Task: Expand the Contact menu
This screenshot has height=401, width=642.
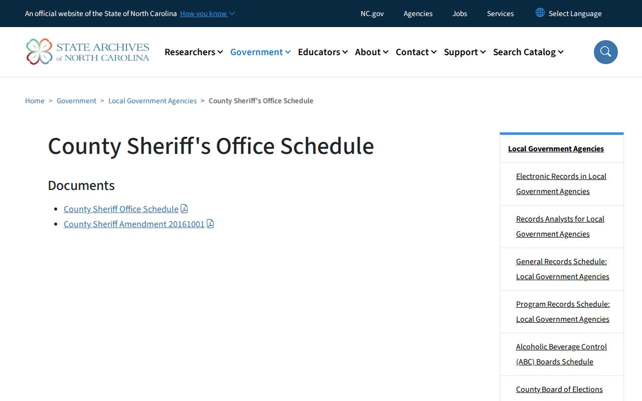Action: [416, 52]
